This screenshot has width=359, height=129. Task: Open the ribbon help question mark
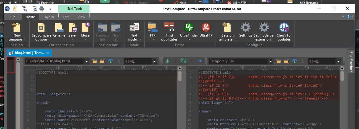coord(349,17)
